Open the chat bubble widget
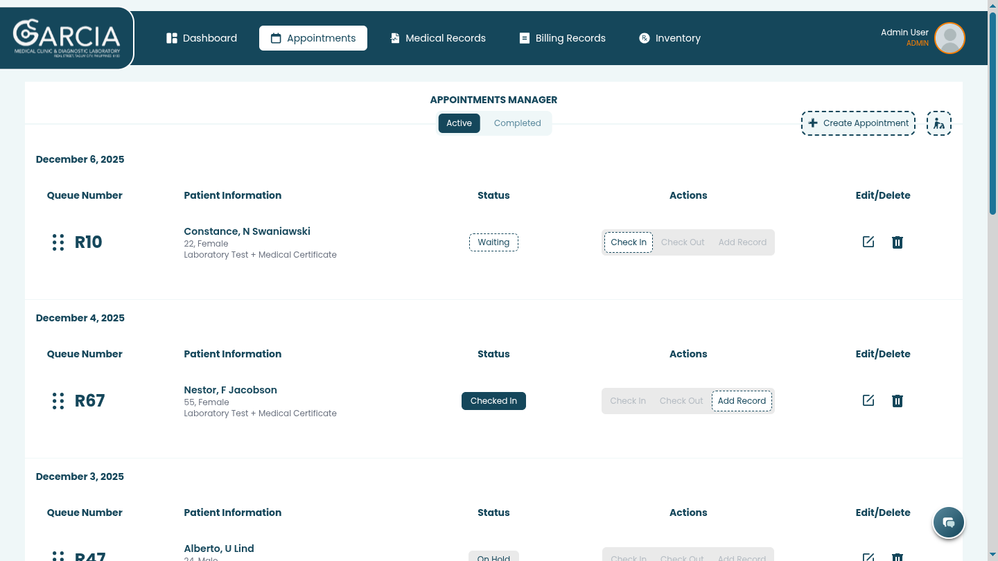The height and width of the screenshot is (561, 998). click(949, 522)
